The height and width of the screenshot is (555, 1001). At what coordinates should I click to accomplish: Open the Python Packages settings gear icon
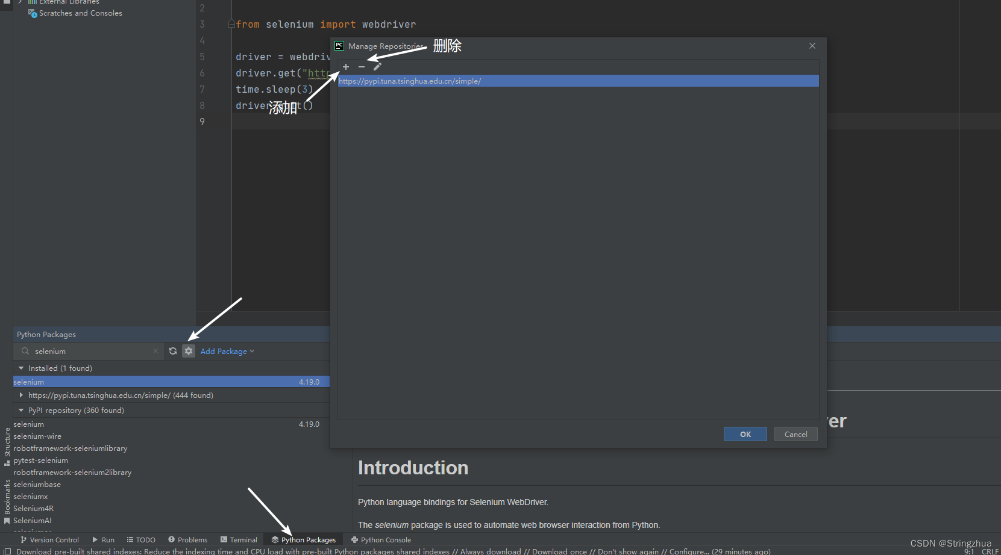[x=189, y=351]
